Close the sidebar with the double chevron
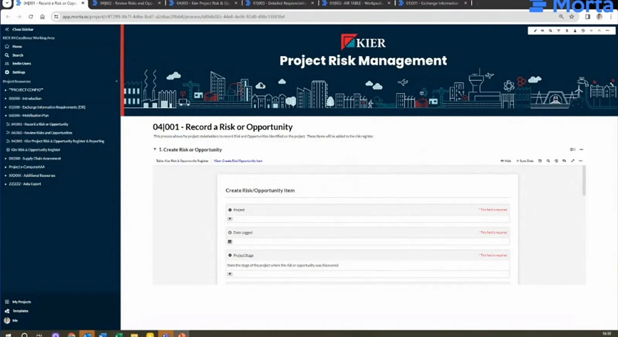This screenshot has width=618, height=337. (x=7, y=29)
